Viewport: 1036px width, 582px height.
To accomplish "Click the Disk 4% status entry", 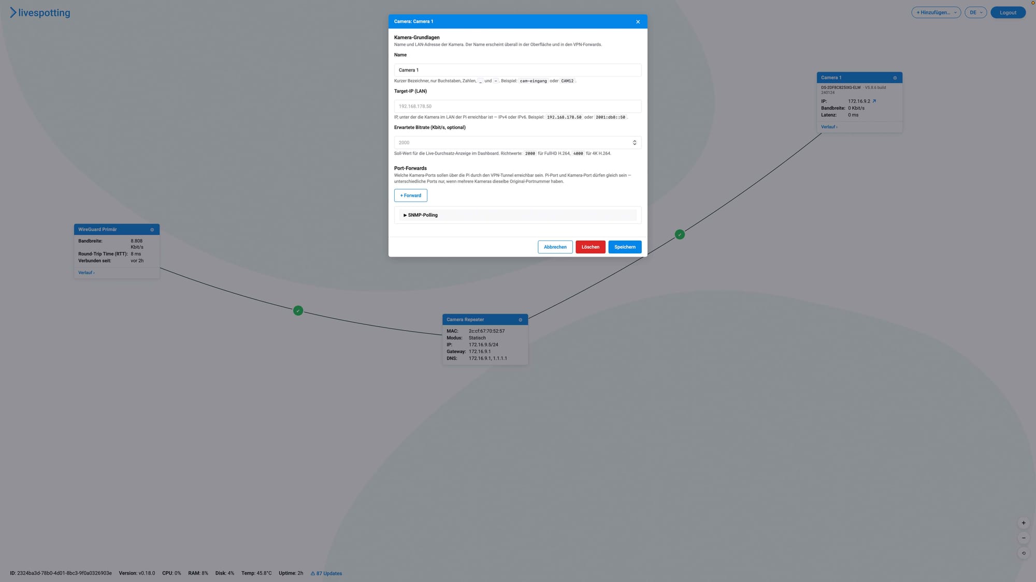I will pos(225,573).
